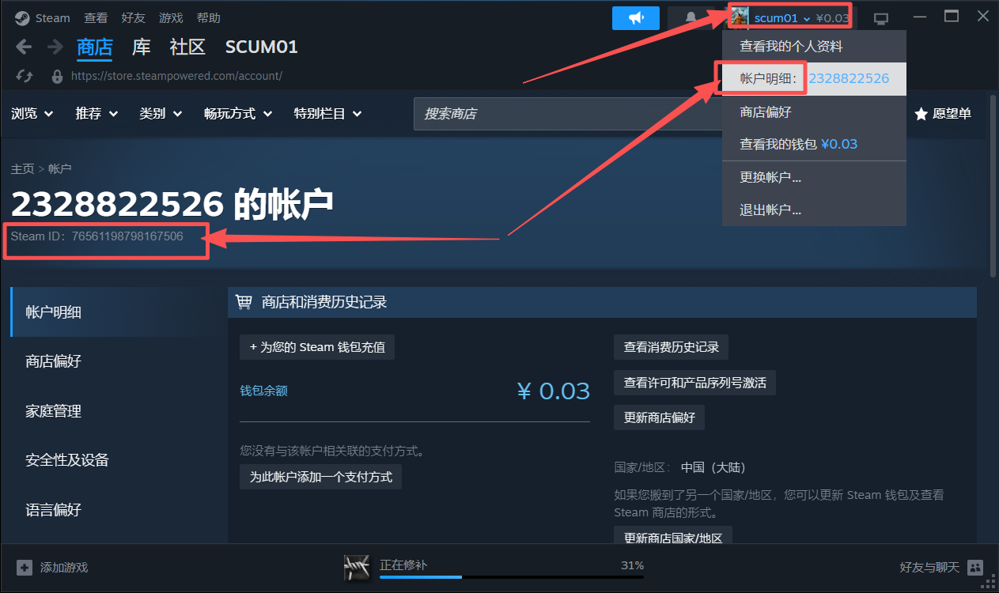Open notifications bell icon
999x593 pixels.
click(691, 18)
